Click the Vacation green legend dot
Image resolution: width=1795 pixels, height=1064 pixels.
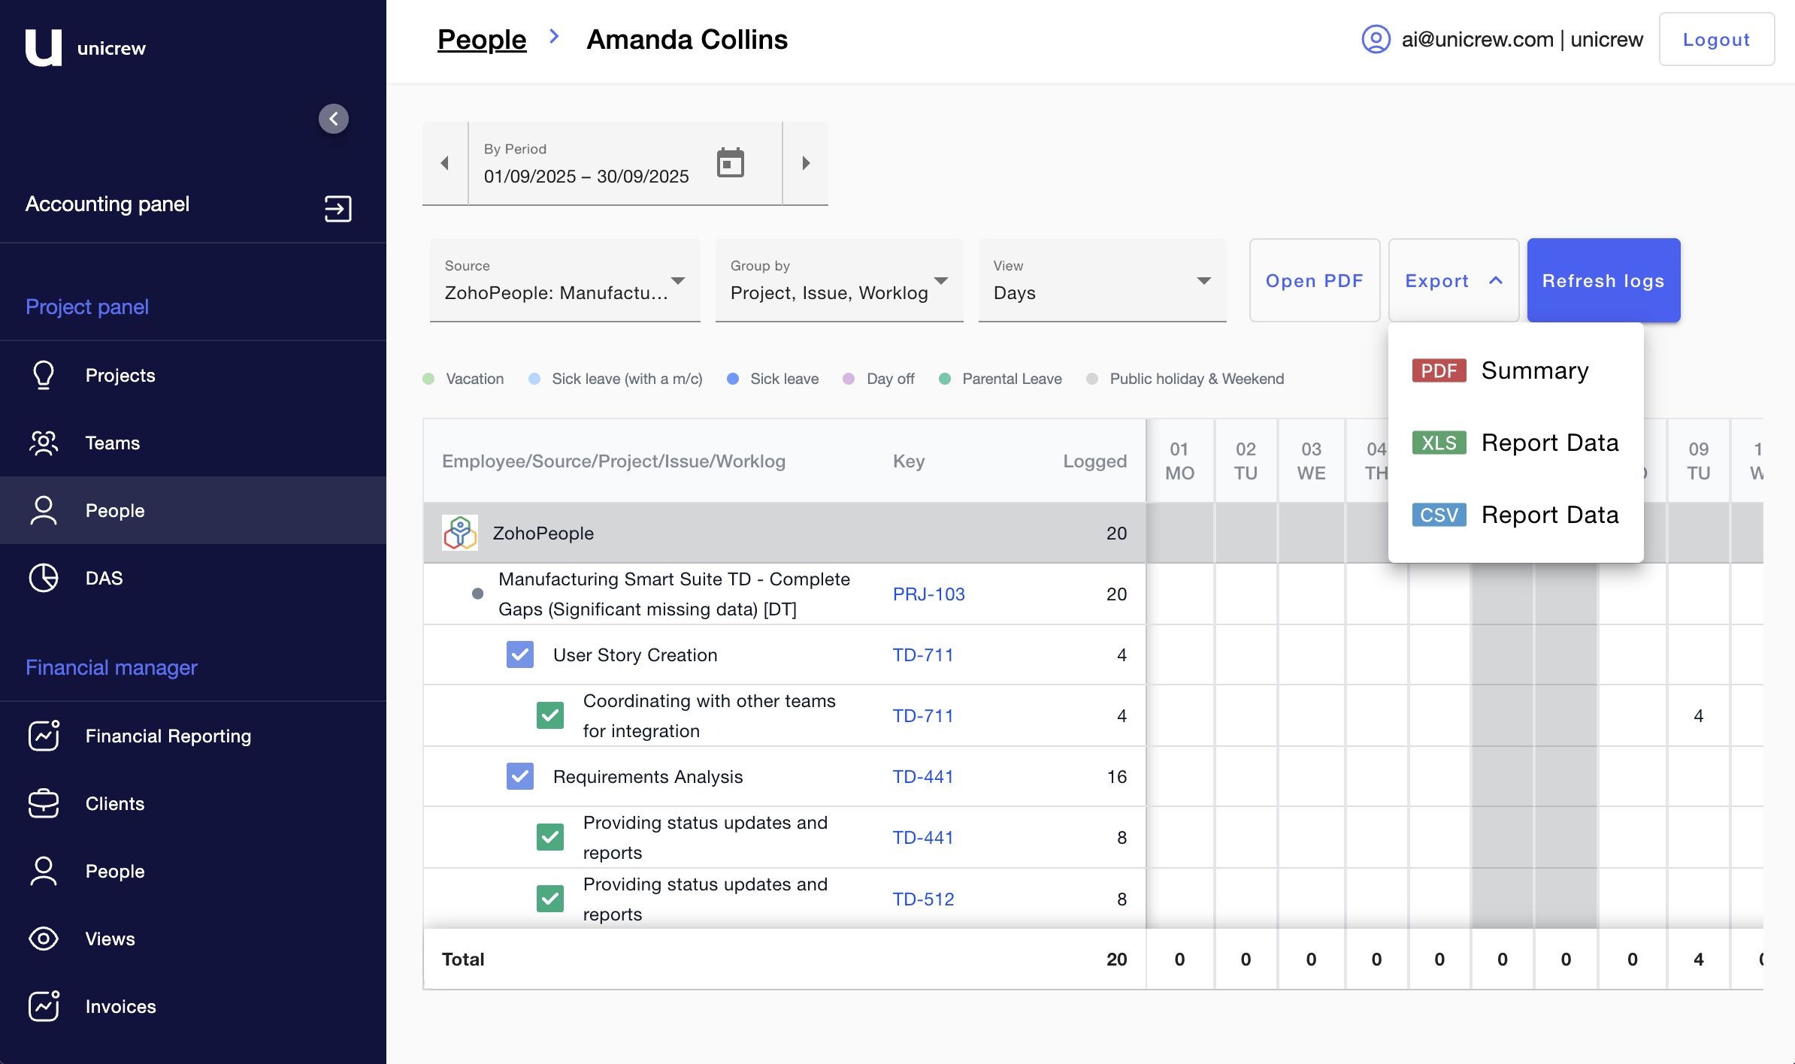(x=428, y=379)
